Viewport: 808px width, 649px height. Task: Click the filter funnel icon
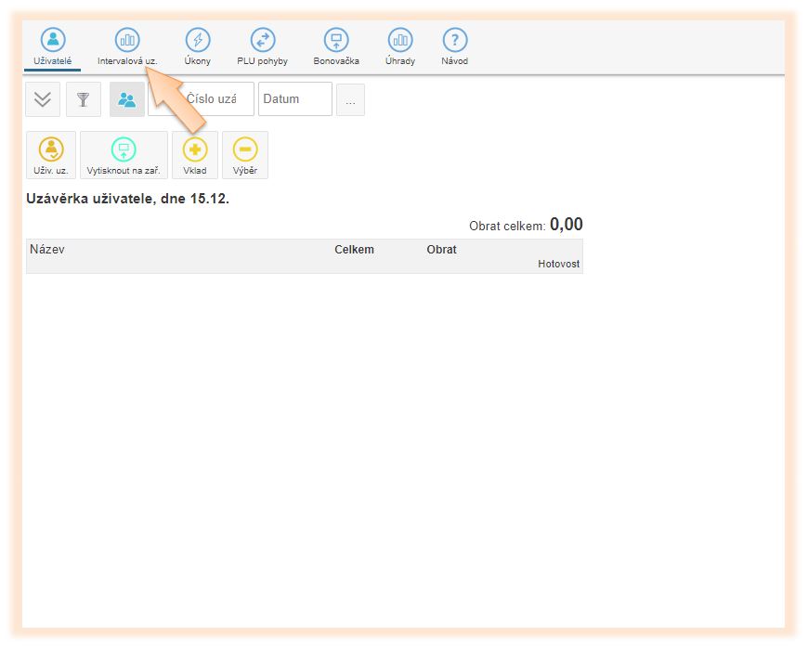coord(84,99)
